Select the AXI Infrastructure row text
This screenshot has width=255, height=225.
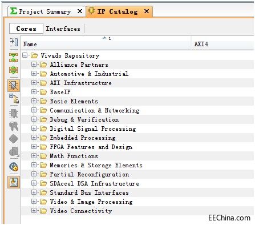coord(81,83)
